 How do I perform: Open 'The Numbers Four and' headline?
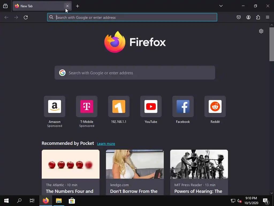(x=70, y=191)
